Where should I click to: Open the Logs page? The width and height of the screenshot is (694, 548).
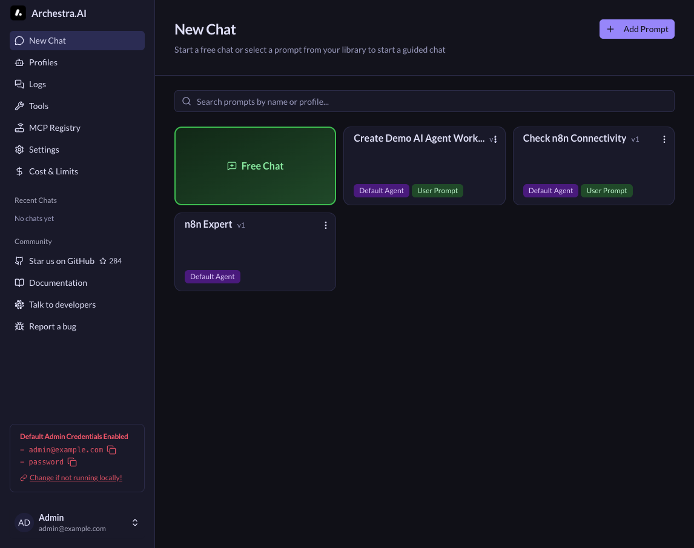[38, 84]
